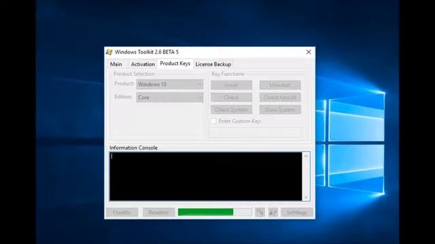The height and width of the screenshot is (244, 435).
Task: Click the custom key input field
Action: click(x=256, y=131)
